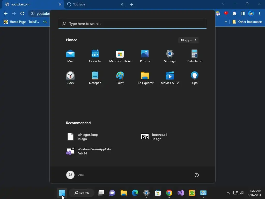Image resolution: width=265 pixels, height=199 pixels.
Task: Open the Calendar app
Action: pyautogui.click(x=95, y=56)
